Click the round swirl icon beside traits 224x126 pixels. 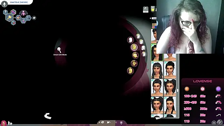point(34,18)
